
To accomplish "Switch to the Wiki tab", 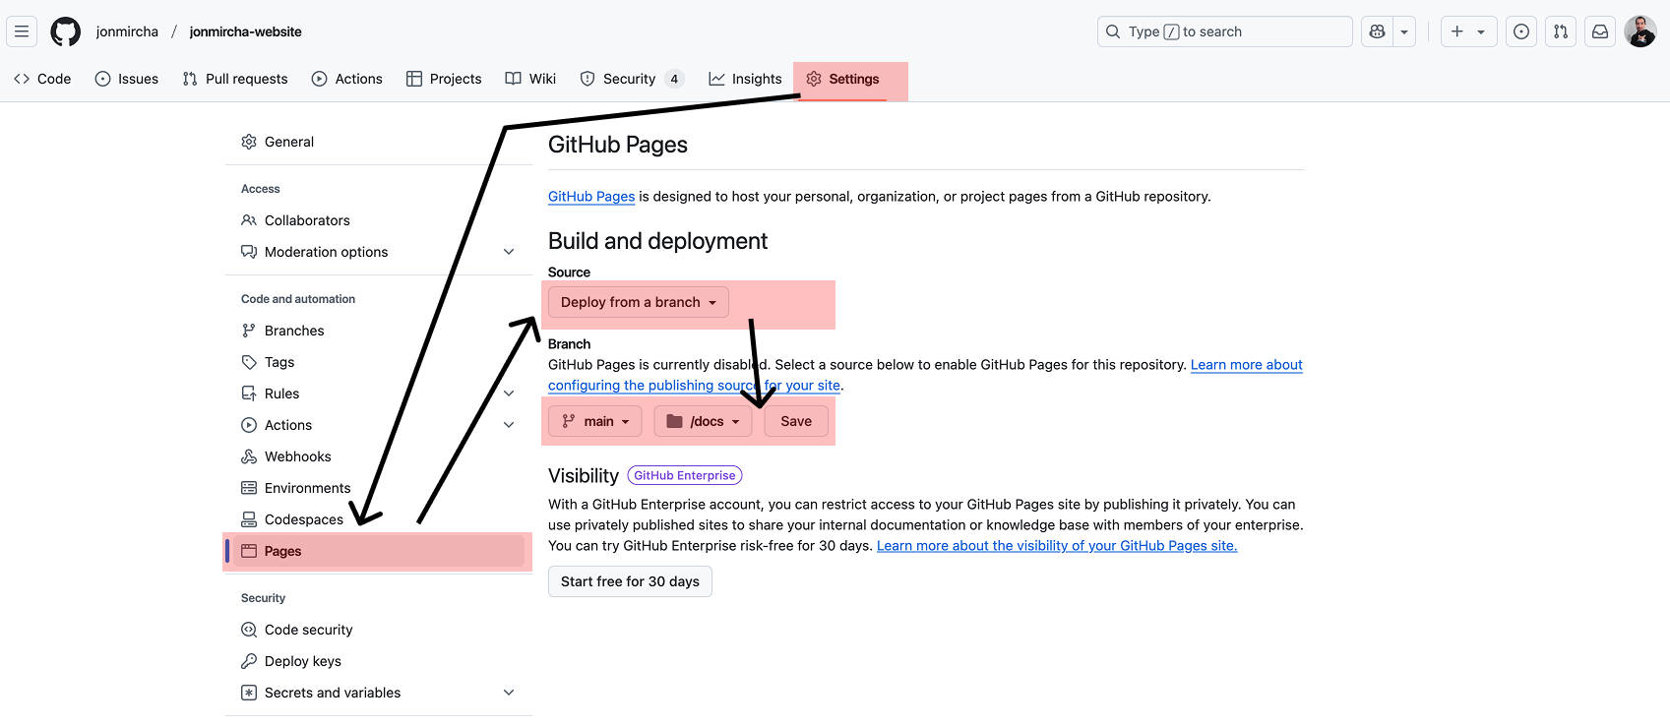I will tap(530, 79).
